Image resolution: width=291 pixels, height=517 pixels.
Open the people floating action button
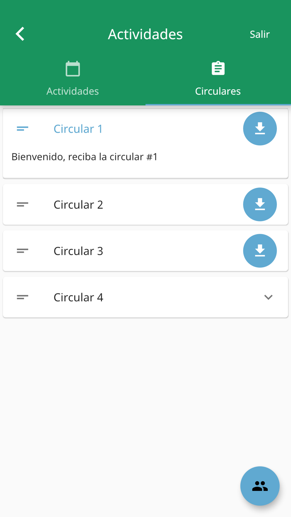click(x=260, y=486)
